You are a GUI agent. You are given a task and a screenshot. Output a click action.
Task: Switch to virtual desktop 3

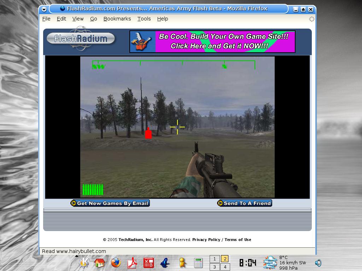click(x=215, y=267)
